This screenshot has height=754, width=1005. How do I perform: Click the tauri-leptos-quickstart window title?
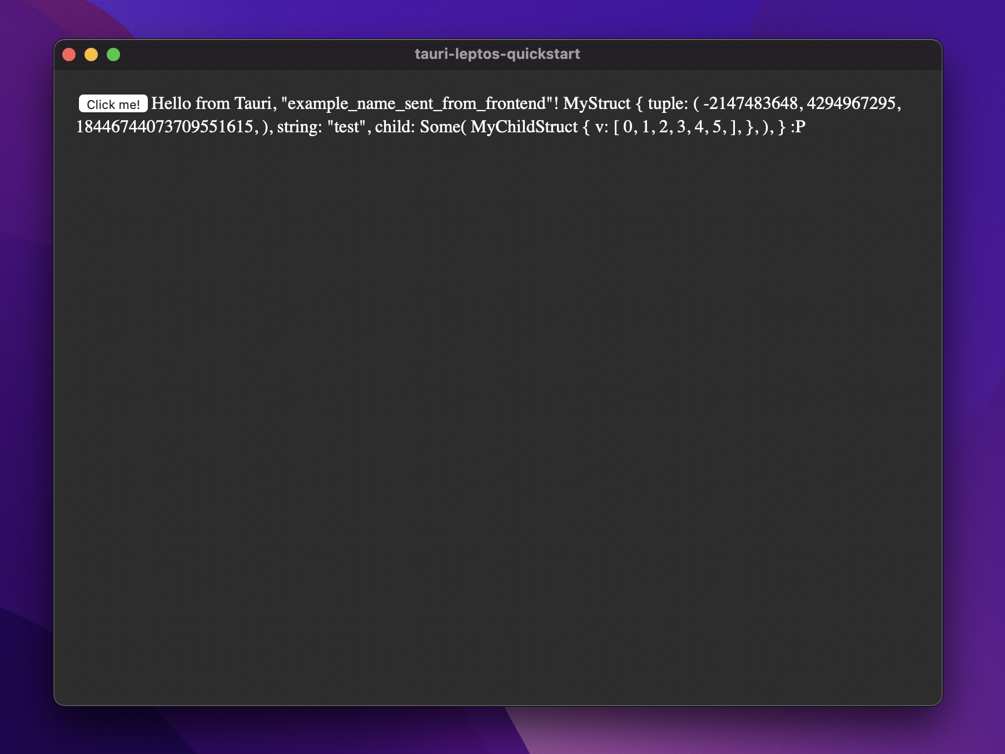pos(497,54)
